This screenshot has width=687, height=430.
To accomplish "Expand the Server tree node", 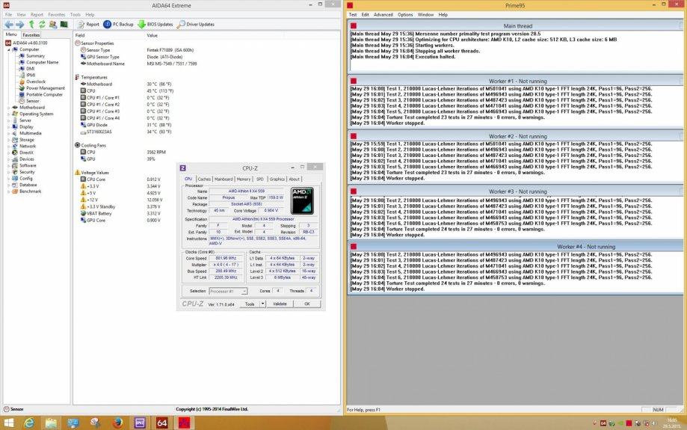I will (x=8, y=120).
